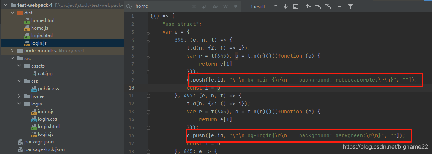This screenshot has width=432, height=154.
Task: Add selection for next occurrence icon
Action: (308, 6)
